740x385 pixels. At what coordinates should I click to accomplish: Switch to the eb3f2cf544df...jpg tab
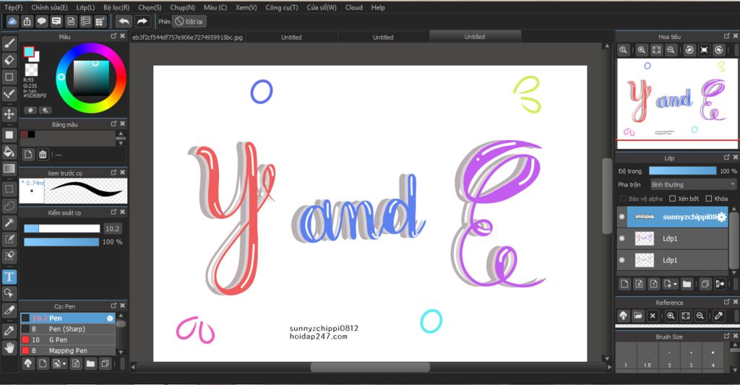pyautogui.click(x=187, y=38)
